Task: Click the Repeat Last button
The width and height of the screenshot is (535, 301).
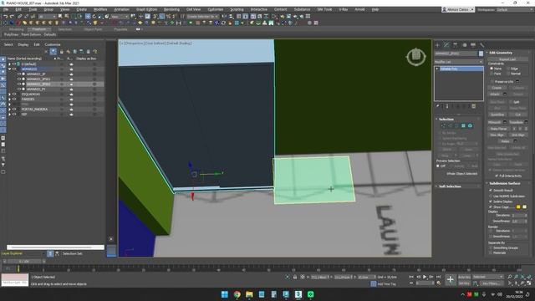Action: click(507, 59)
